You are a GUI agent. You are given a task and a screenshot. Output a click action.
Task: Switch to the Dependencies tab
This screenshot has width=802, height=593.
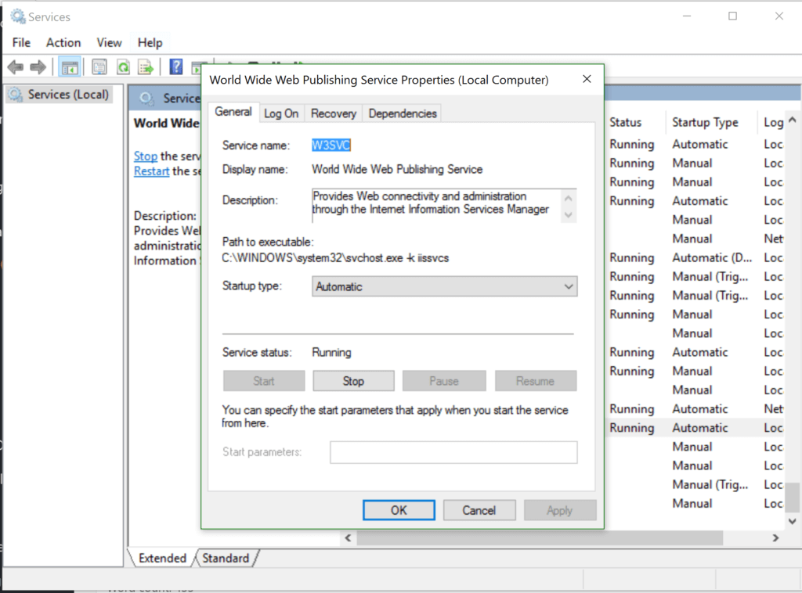[x=403, y=113]
